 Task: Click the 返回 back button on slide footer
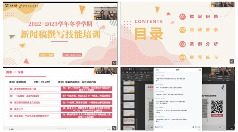coord(11,129)
